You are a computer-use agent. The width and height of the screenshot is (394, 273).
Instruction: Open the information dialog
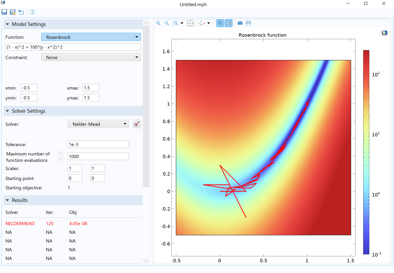point(32,12)
